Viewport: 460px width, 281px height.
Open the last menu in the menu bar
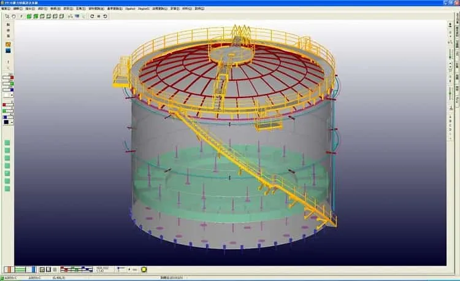pos(199,9)
